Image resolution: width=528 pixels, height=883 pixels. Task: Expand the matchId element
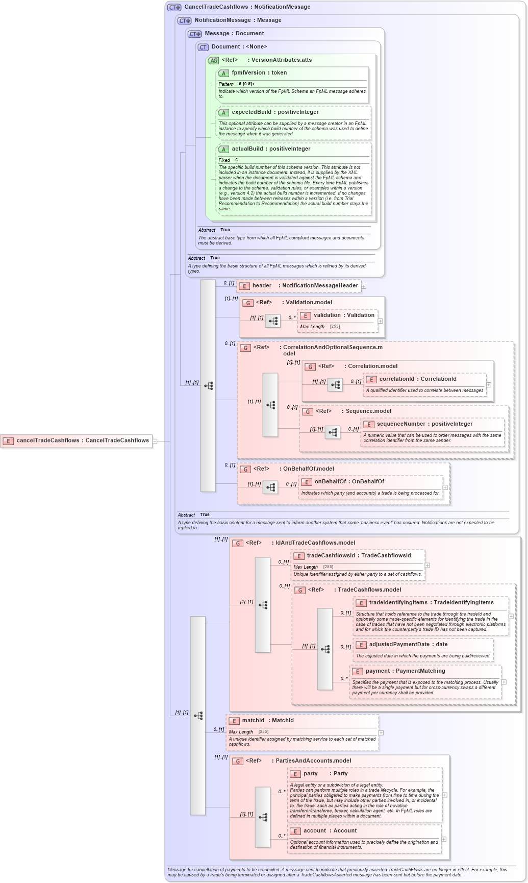pos(381,732)
